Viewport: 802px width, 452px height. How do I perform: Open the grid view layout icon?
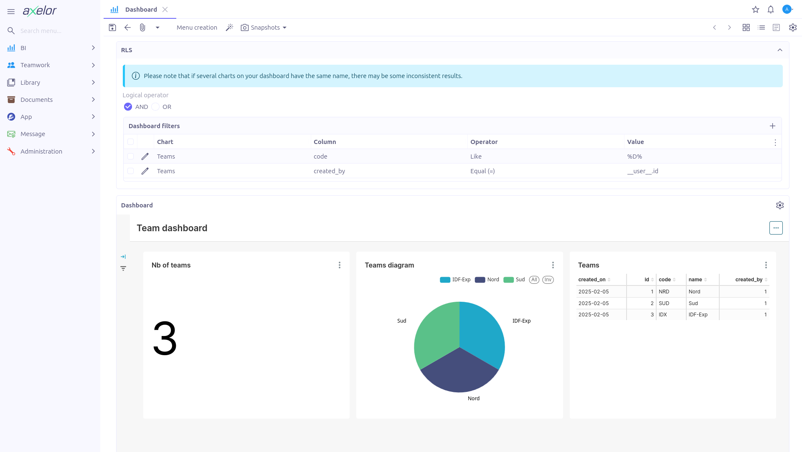(746, 27)
